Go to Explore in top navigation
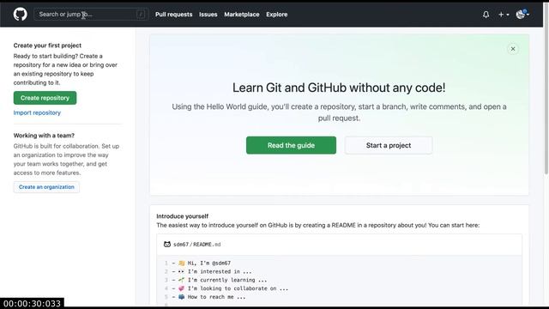Screen dimensions: 549x309 point(276,15)
